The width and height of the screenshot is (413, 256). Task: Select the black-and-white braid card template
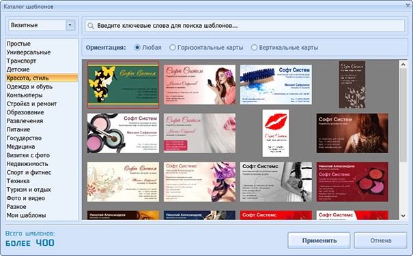[276, 182]
